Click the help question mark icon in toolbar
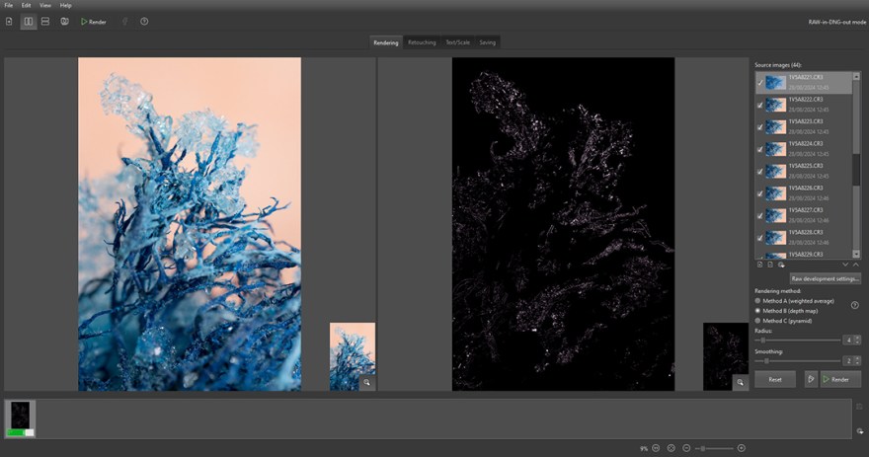Viewport: 869px width, 457px height. [x=144, y=21]
